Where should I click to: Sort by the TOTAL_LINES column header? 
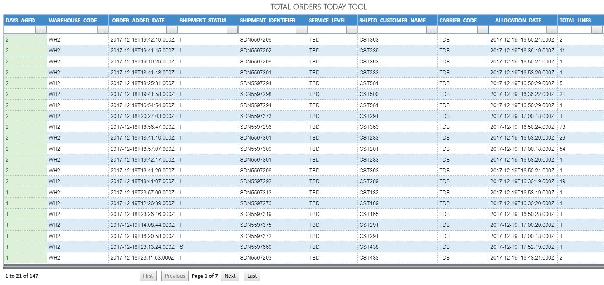tap(575, 20)
